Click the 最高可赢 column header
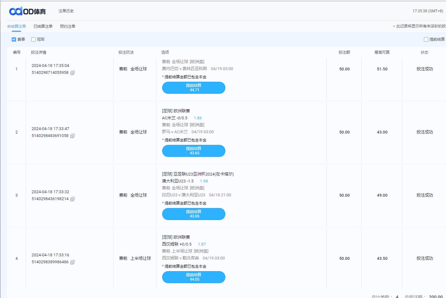This screenshot has height=298, width=446. pos(382,52)
